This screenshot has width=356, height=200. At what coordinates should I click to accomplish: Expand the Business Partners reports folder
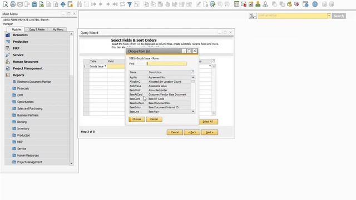[28, 115]
